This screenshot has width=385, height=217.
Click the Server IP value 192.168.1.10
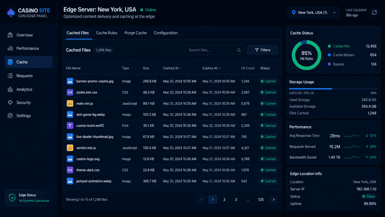click(x=366, y=189)
